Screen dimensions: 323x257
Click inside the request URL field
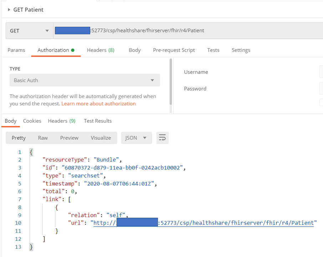[x=185, y=31]
